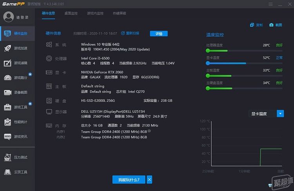Click the 显卡 graphics card icon
294x191 pixels.
(x=49, y=73)
